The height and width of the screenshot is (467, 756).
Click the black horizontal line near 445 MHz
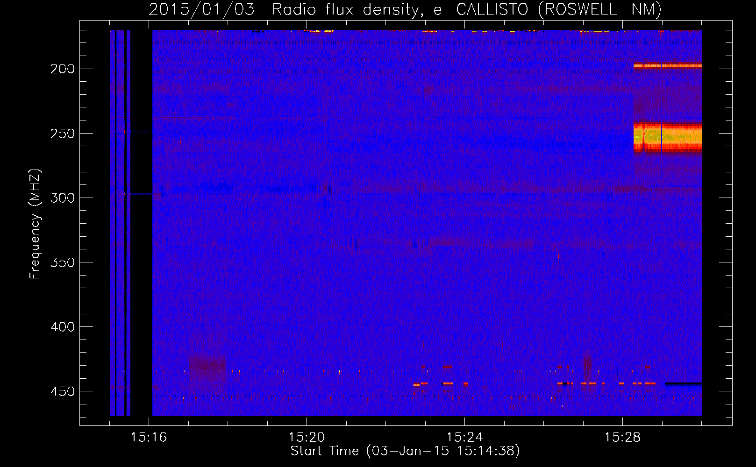pos(683,384)
